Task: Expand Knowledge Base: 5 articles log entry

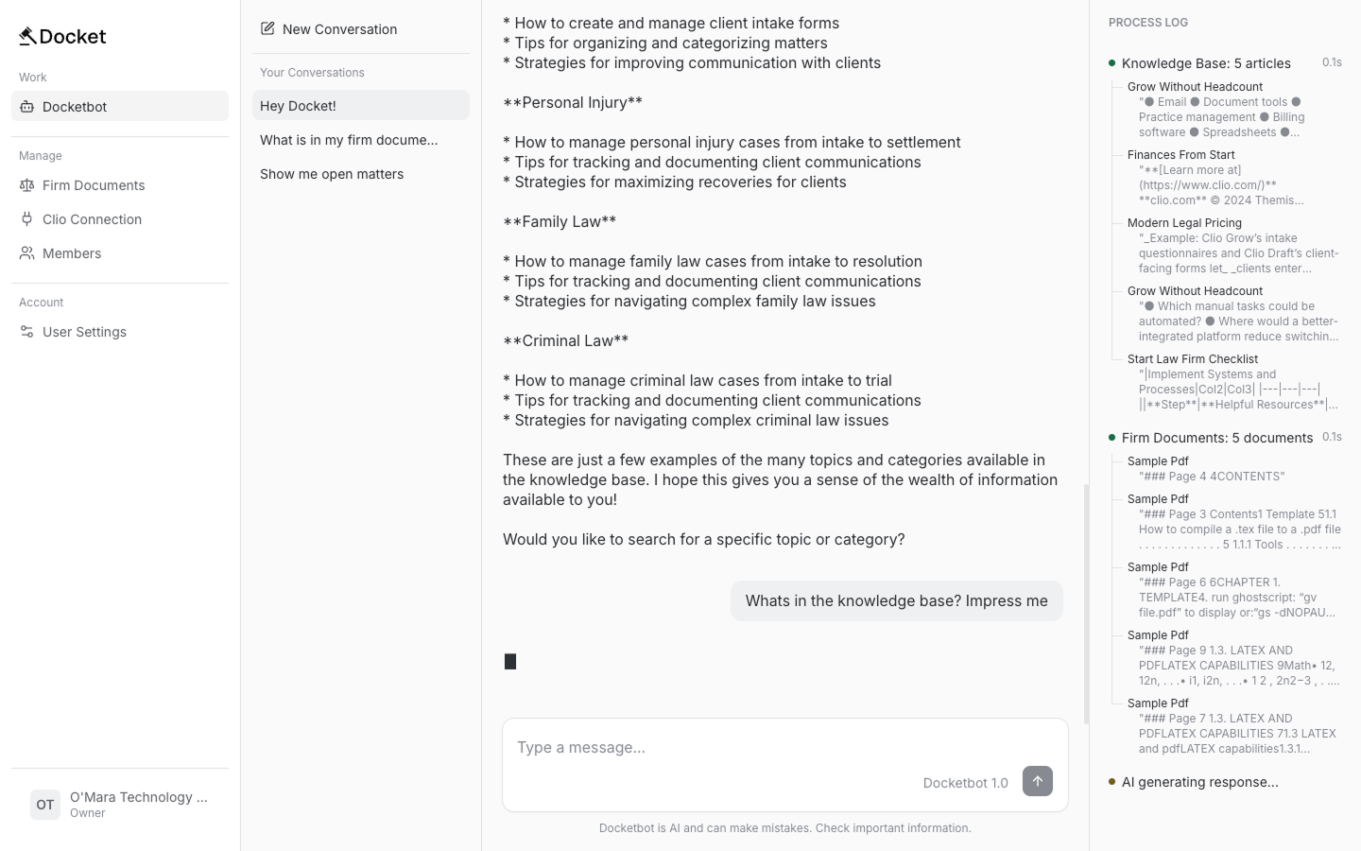Action: 1206,63
